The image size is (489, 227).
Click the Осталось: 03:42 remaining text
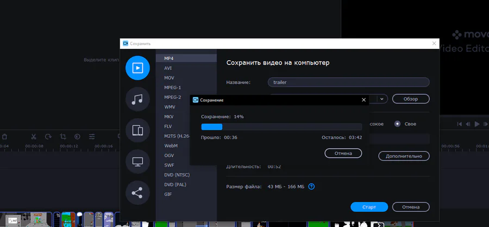point(342,137)
